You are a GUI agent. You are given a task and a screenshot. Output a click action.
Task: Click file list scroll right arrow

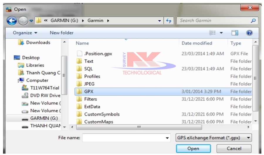248,127
